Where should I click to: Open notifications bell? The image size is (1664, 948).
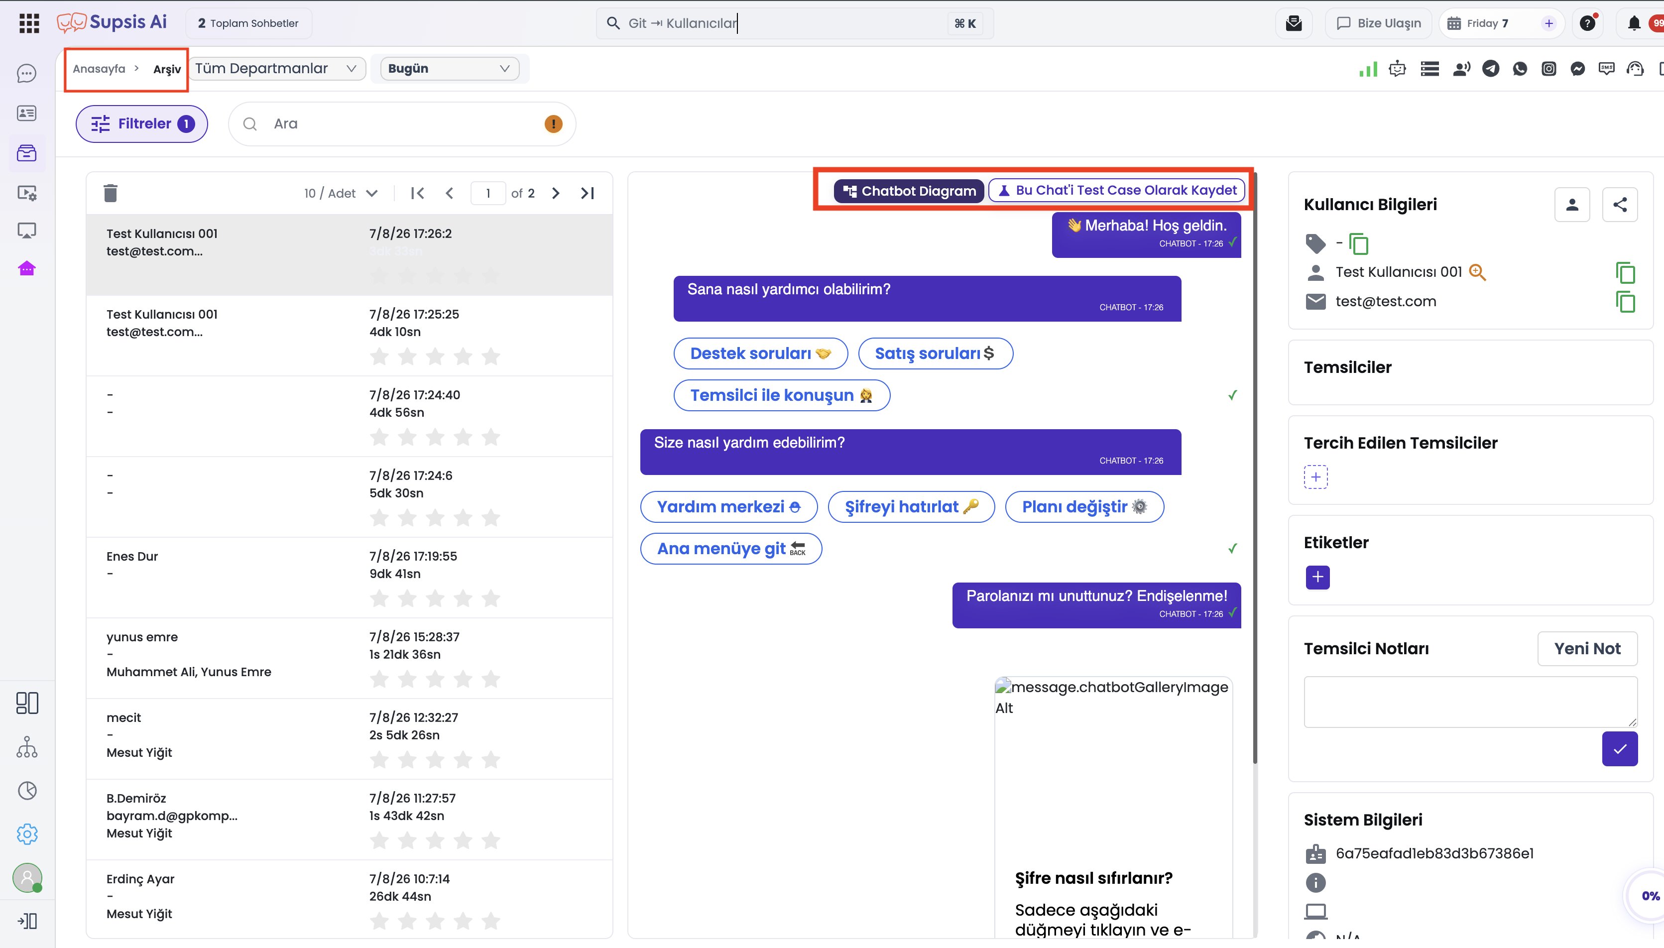point(1634,23)
